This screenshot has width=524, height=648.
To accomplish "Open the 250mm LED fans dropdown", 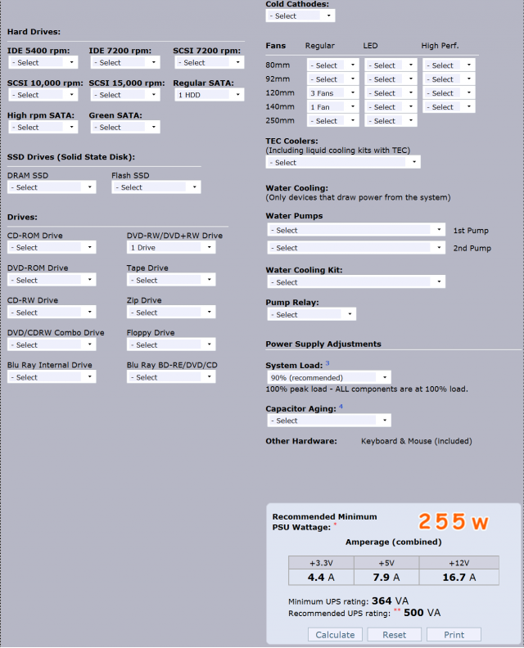I will (391, 120).
